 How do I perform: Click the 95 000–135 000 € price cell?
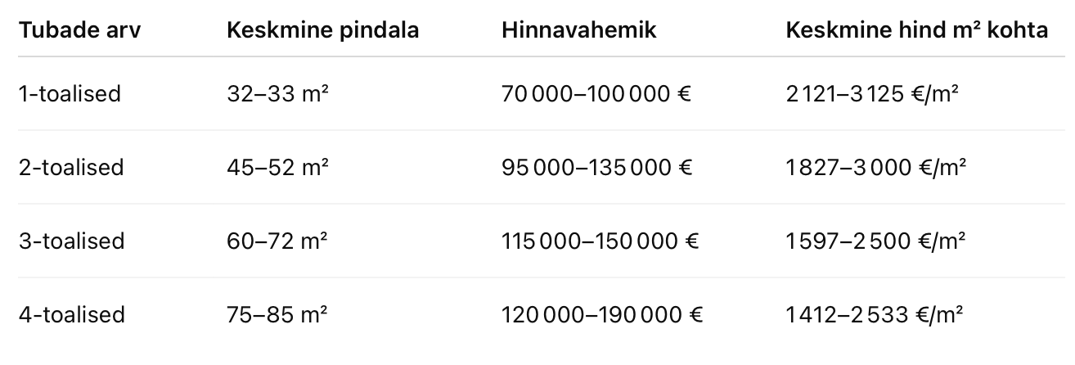point(598,168)
